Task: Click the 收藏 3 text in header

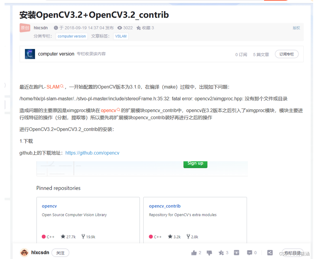Action: (148, 28)
